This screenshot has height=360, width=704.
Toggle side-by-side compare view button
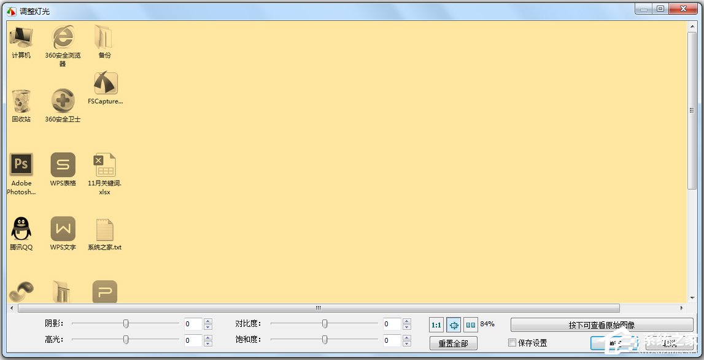click(471, 325)
